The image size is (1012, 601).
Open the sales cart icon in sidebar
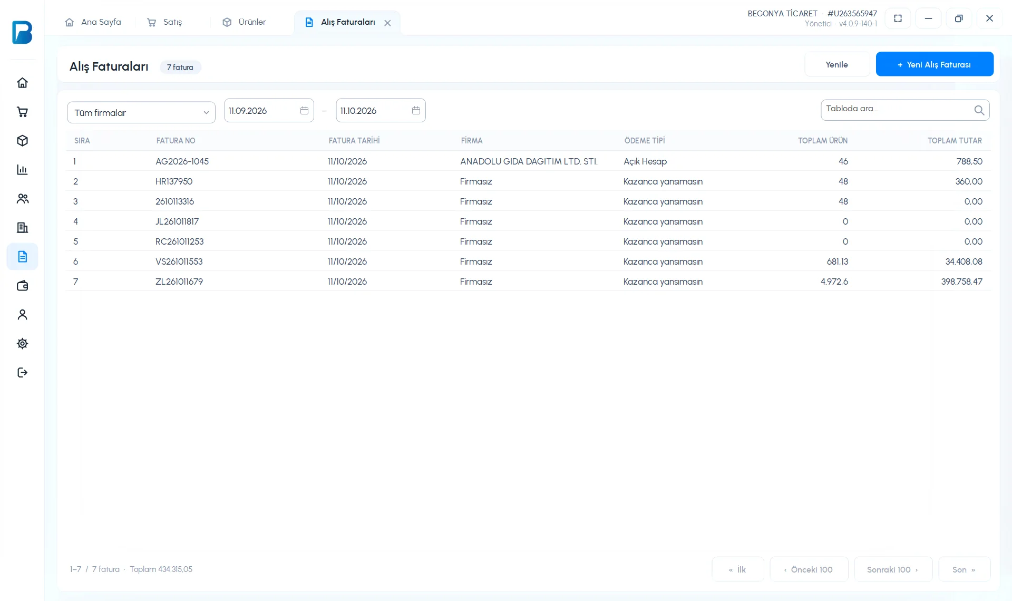(x=22, y=112)
